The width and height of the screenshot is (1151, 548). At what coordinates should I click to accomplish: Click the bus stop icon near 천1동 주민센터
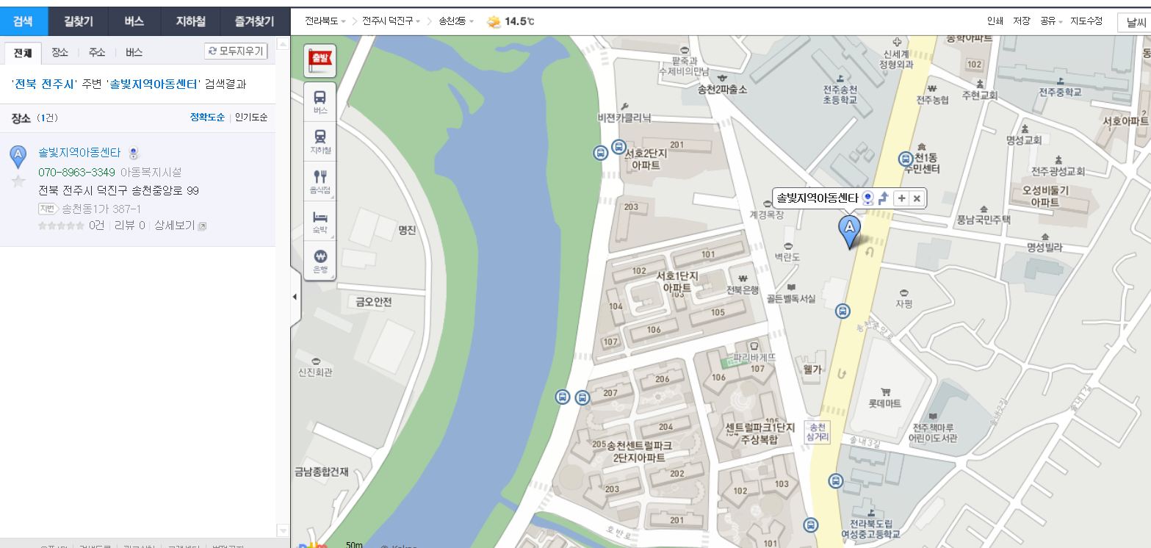pos(906,158)
